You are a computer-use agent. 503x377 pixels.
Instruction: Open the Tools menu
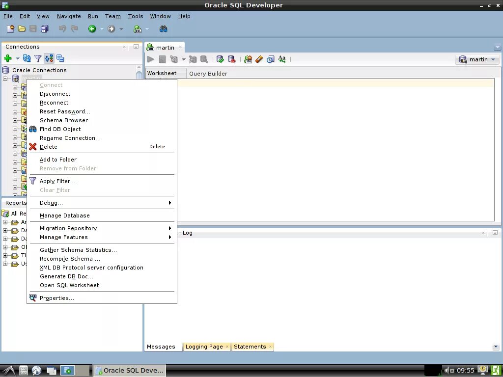click(136, 16)
